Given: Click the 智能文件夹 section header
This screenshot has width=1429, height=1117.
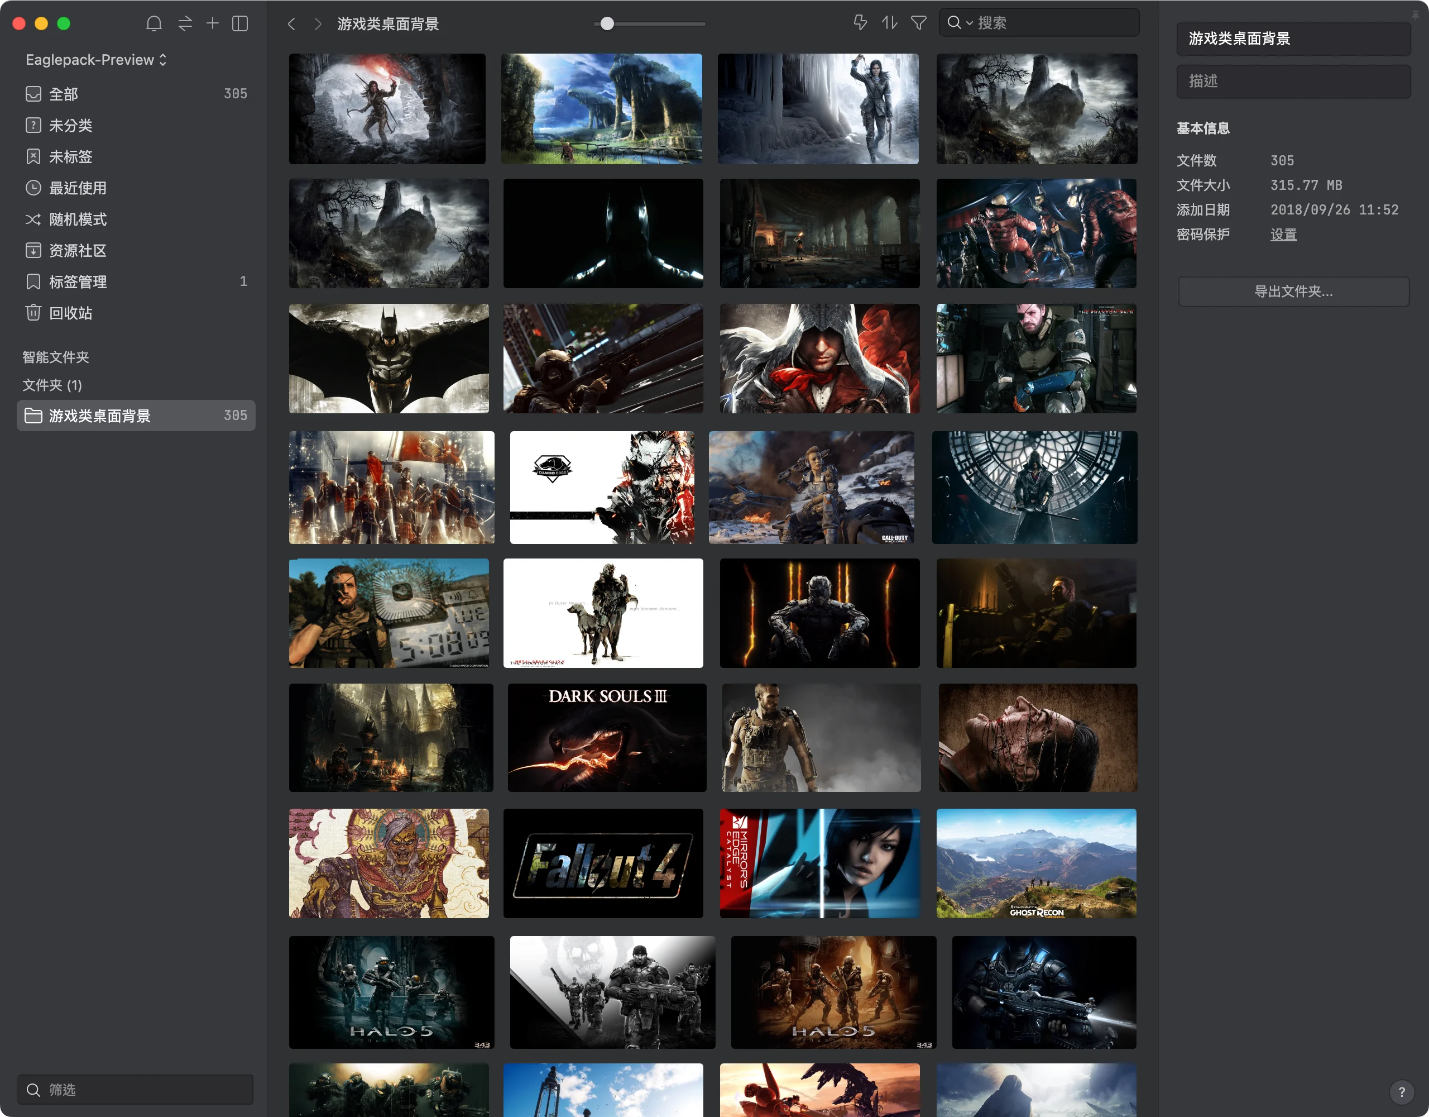Looking at the screenshot, I should (56, 357).
